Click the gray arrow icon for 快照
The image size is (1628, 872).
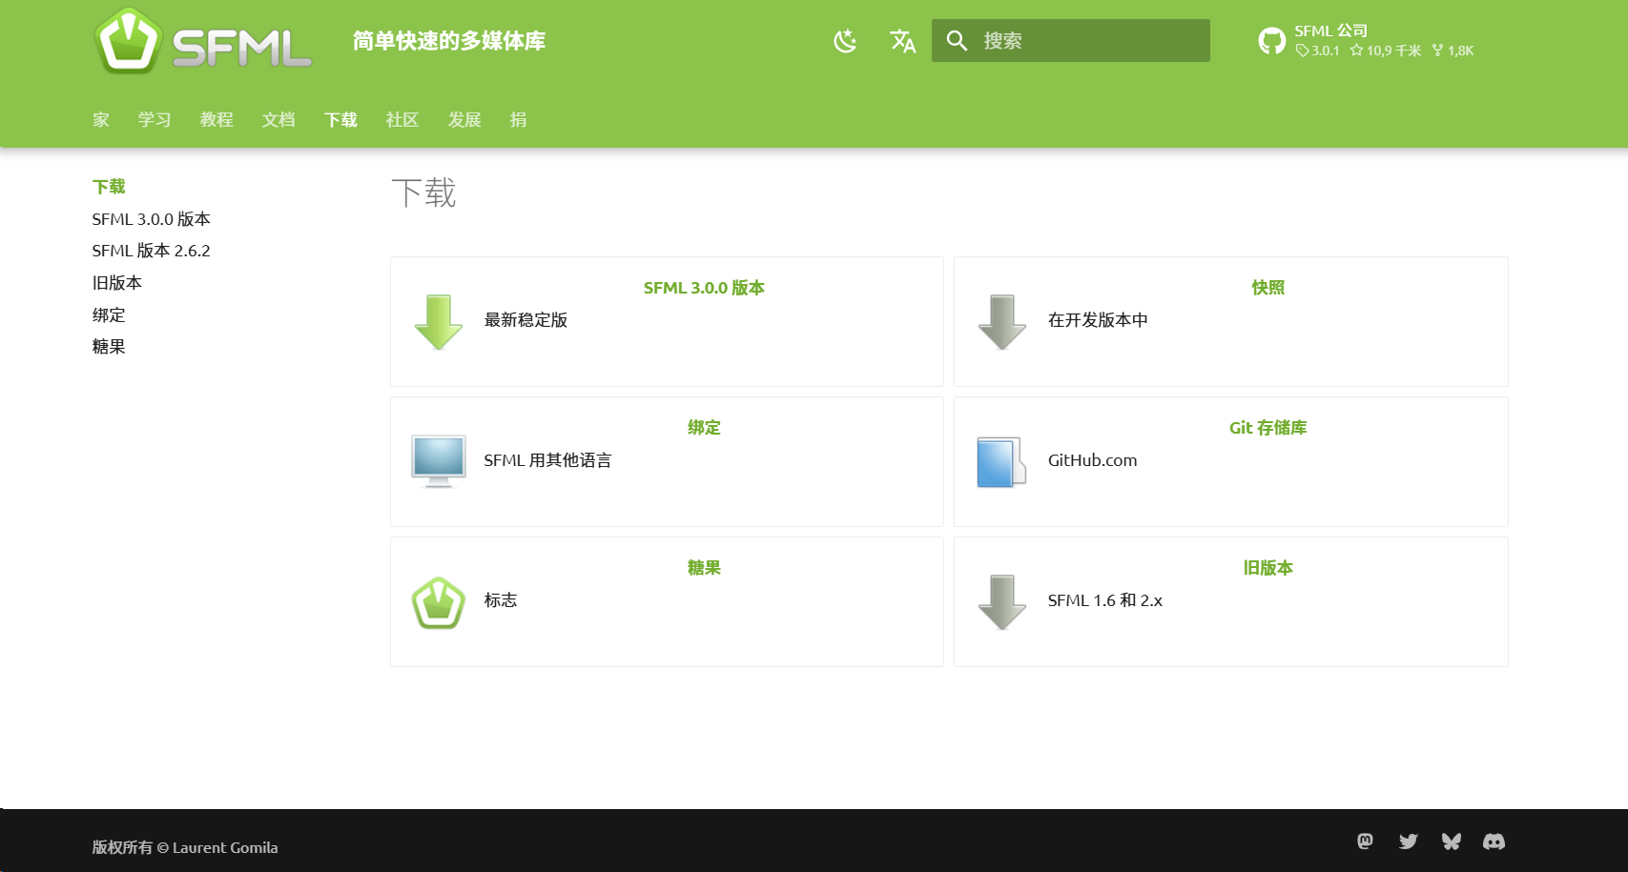tap(1002, 322)
